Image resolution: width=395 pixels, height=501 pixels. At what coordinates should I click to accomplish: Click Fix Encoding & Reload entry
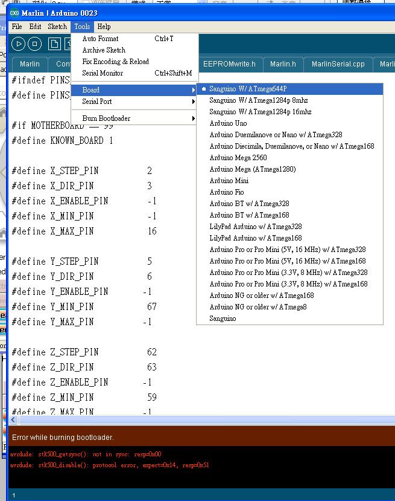(x=134, y=62)
